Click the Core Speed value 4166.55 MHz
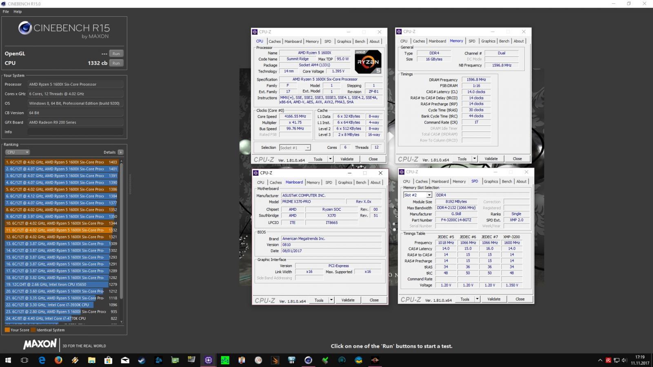The height and width of the screenshot is (367, 653). (x=295, y=116)
